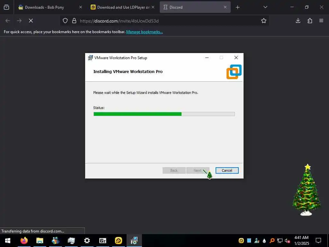Launch Firefox from the taskbar
This screenshot has height=247, width=329.
24,241
